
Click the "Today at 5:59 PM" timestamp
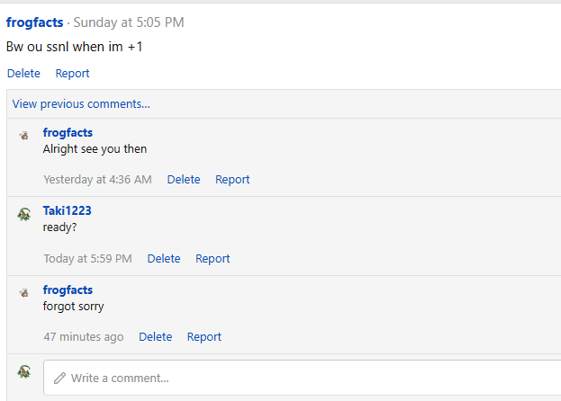87,259
